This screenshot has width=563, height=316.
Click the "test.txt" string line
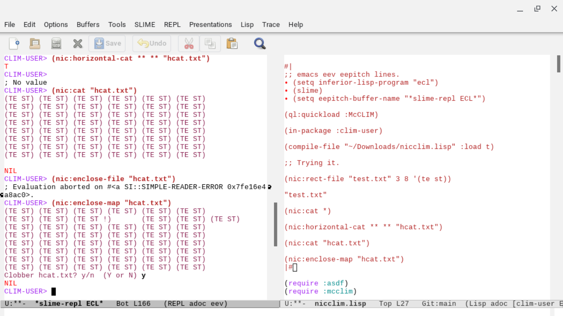point(305,195)
